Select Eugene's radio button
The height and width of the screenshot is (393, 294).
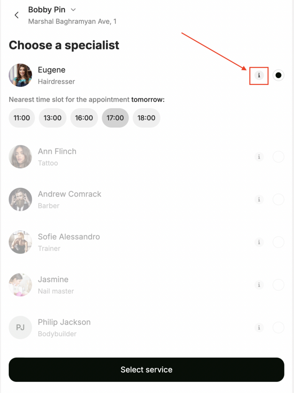[x=278, y=75]
